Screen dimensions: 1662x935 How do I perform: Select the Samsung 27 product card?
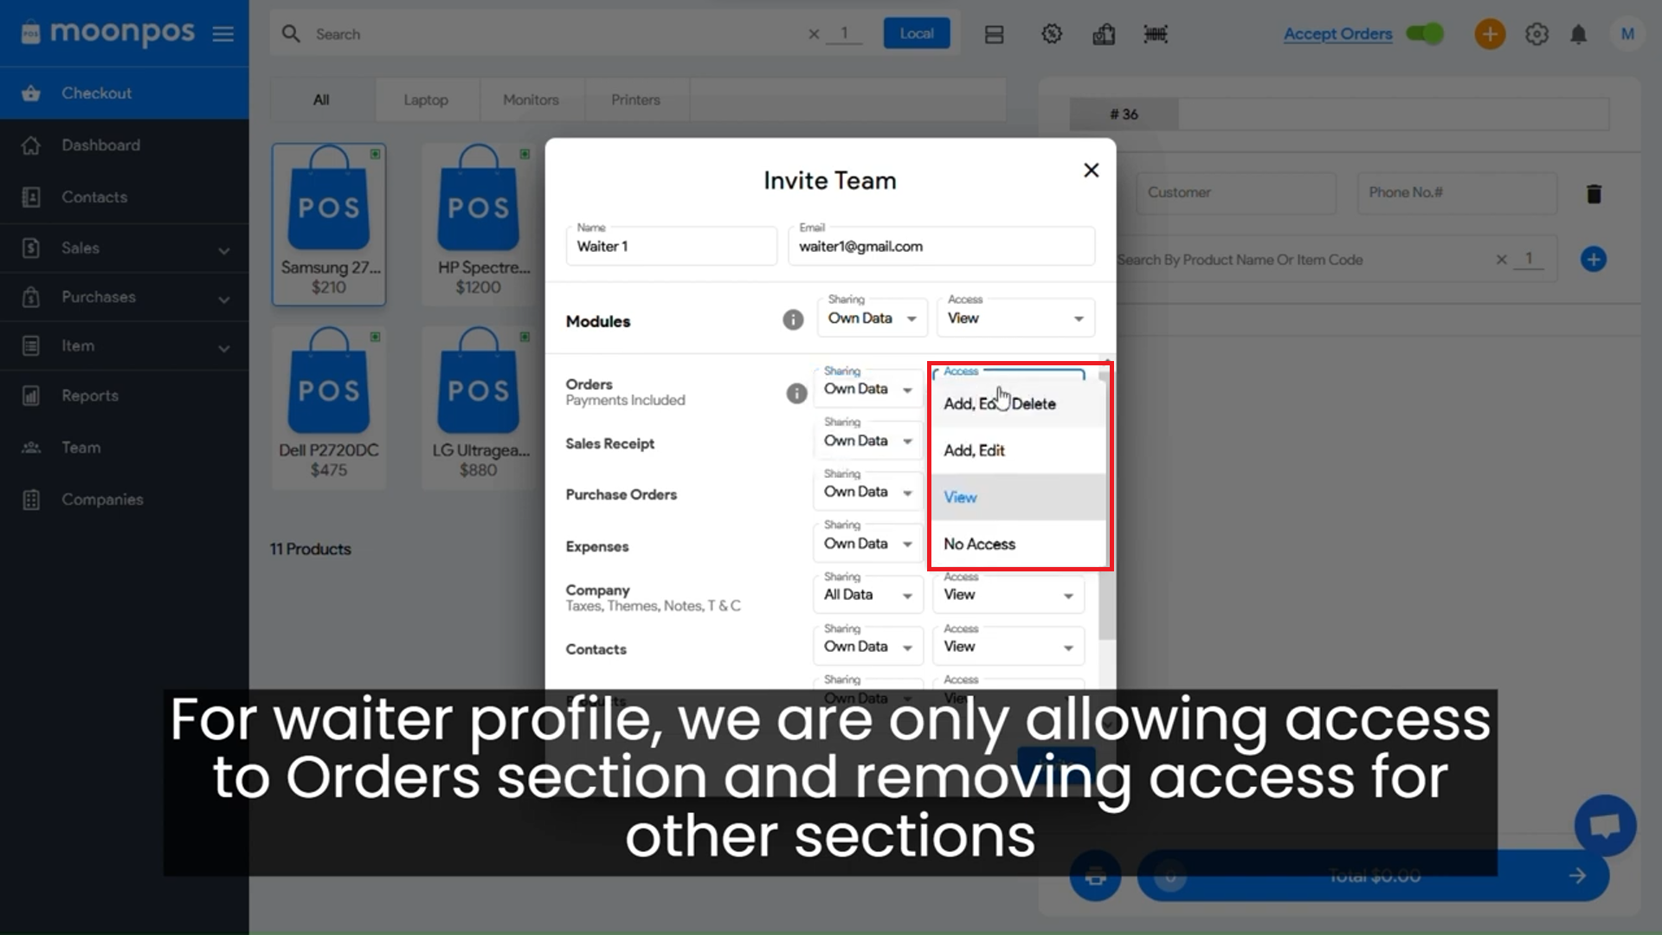click(x=329, y=224)
